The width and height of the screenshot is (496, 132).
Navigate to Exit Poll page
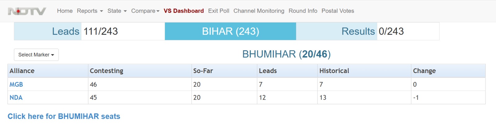click(x=219, y=11)
